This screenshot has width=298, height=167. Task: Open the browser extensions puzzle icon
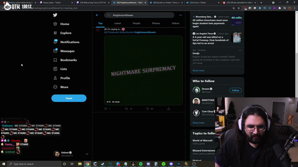point(279,8)
